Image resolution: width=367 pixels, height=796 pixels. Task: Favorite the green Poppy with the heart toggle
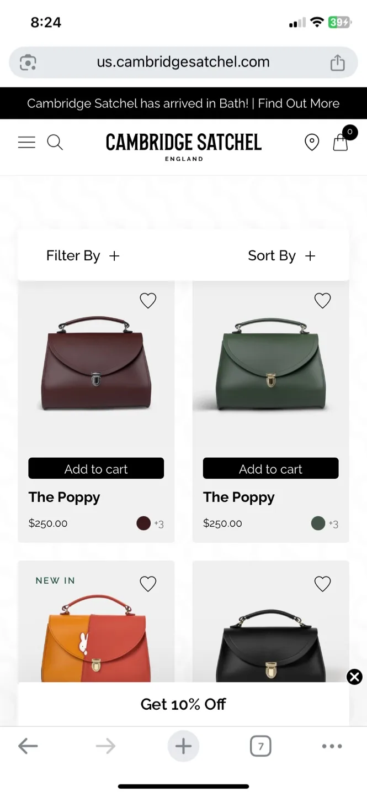[x=322, y=300]
